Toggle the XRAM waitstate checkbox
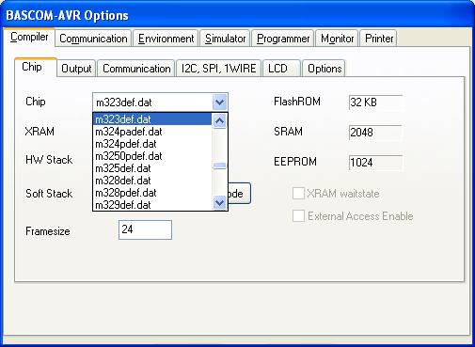 [x=298, y=193]
